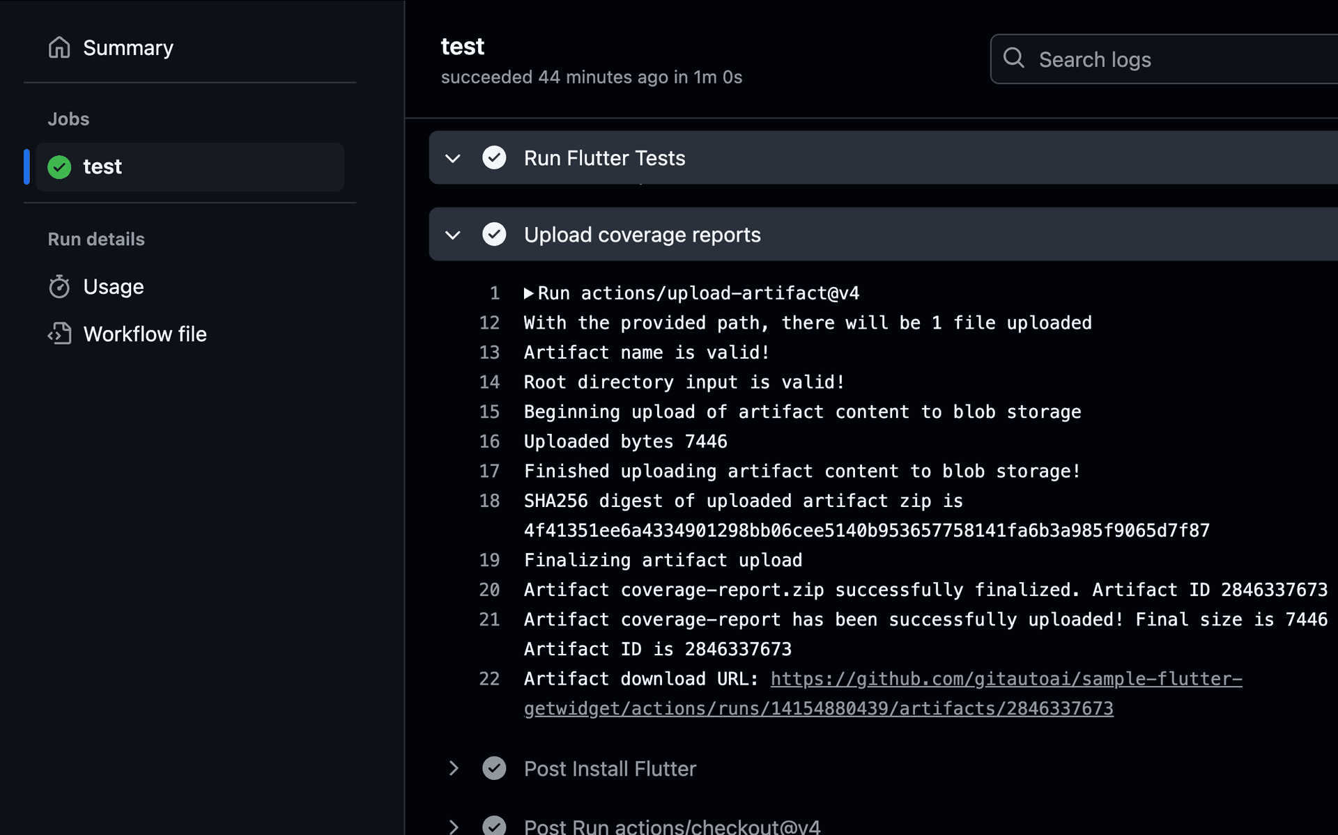This screenshot has width=1338, height=835.
Task: Focus the Search logs input field
Action: (x=1185, y=60)
